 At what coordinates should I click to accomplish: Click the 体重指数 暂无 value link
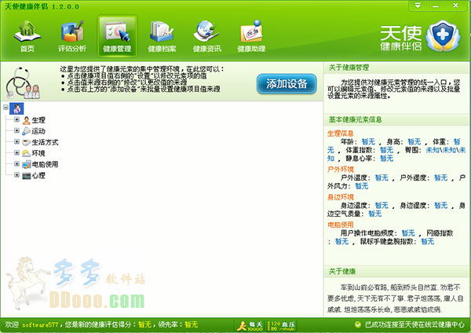click(386, 150)
